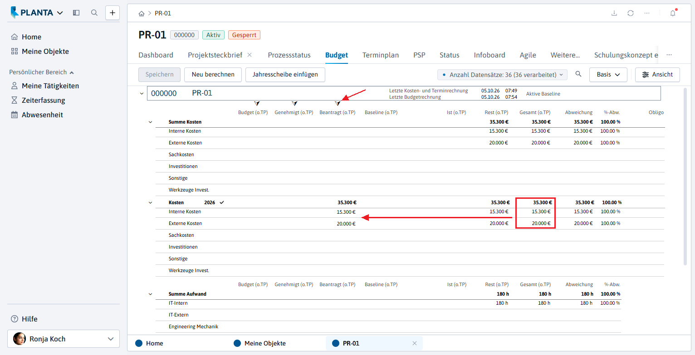Open the Basis dropdown
This screenshot has width=695, height=355.
point(608,75)
